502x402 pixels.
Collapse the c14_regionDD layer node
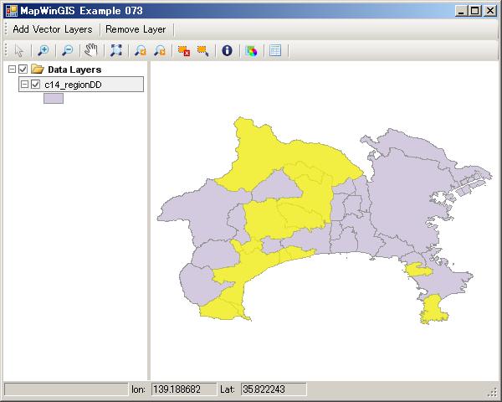pyautogui.click(x=24, y=85)
